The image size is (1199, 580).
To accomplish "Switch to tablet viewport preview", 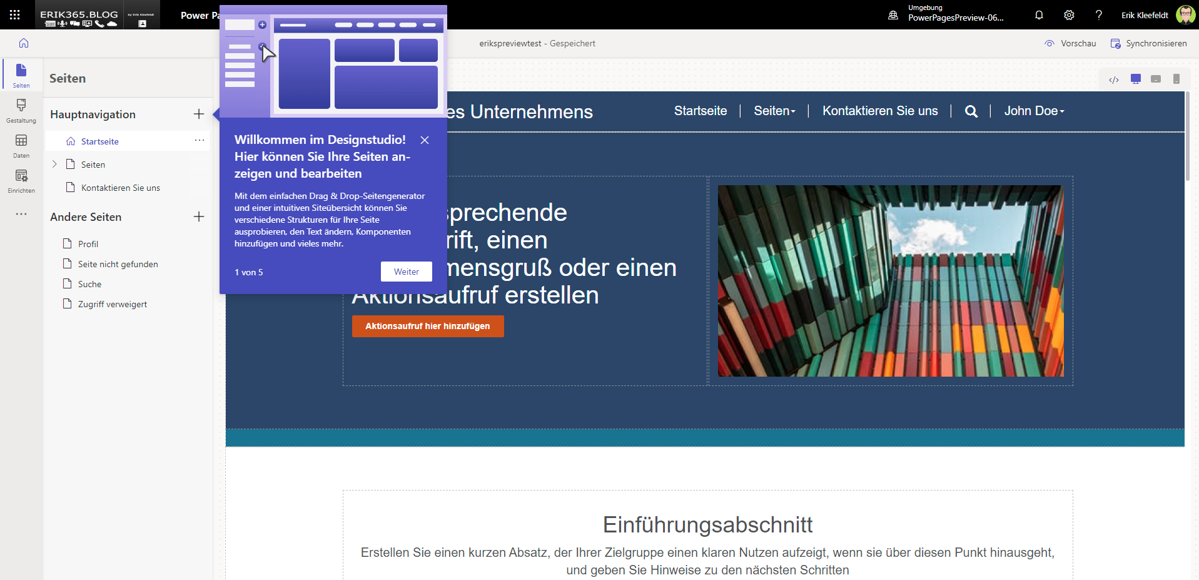I will 1156,79.
